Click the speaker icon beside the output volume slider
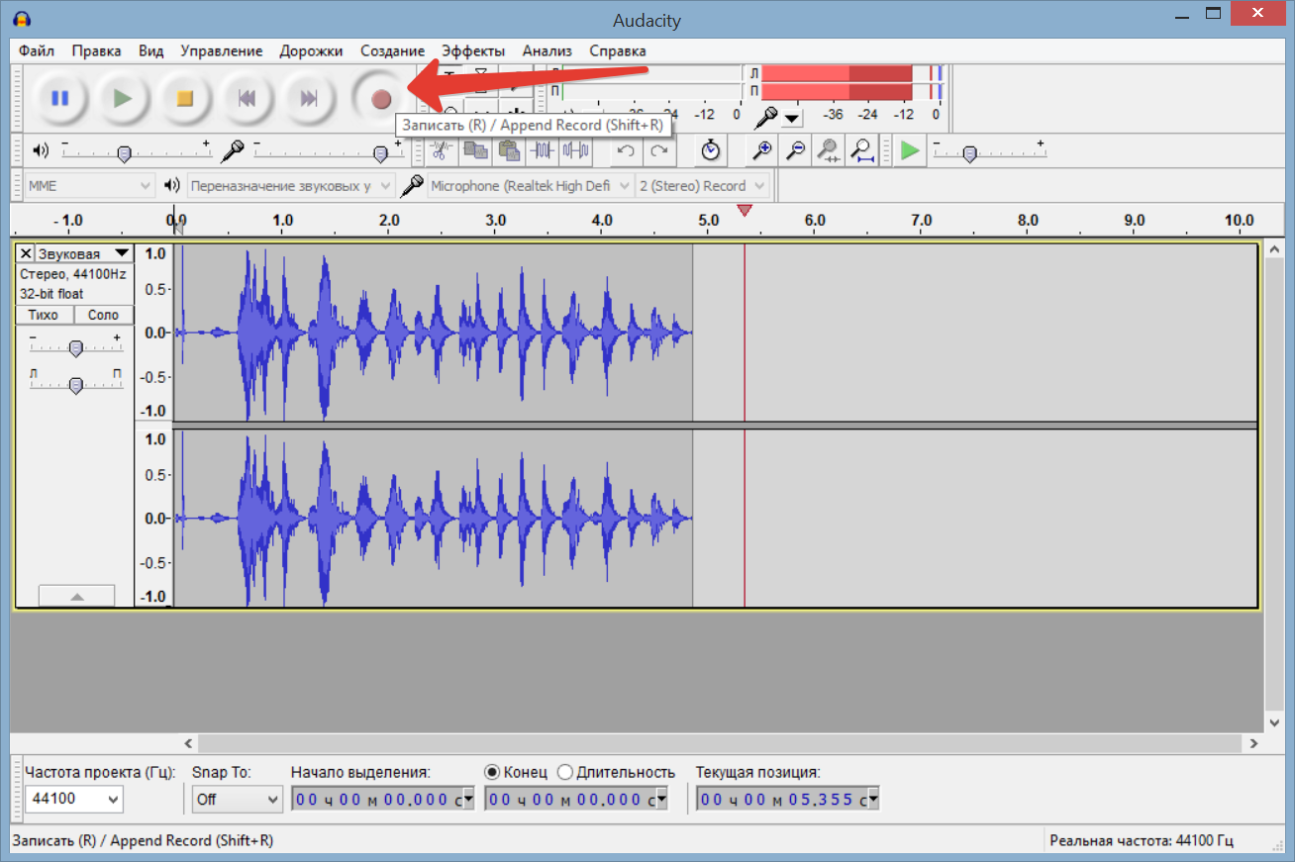This screenshot has height=862, width=1295. (41, 150)
